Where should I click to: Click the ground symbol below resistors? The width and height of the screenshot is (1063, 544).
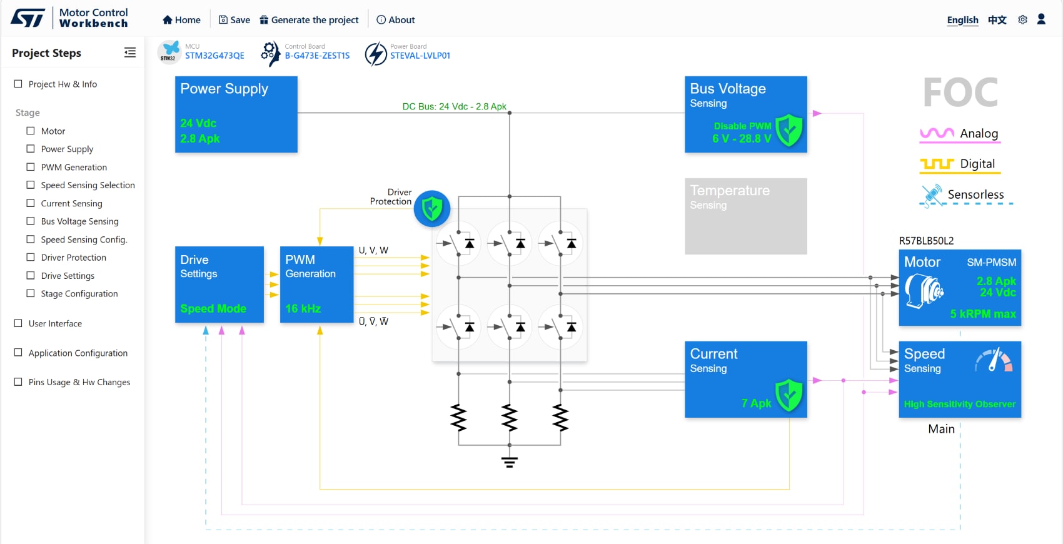pyautogui.click(x=510, y=463)
